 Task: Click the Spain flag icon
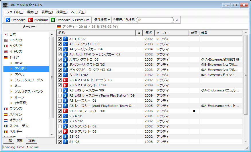pos(6,115)
